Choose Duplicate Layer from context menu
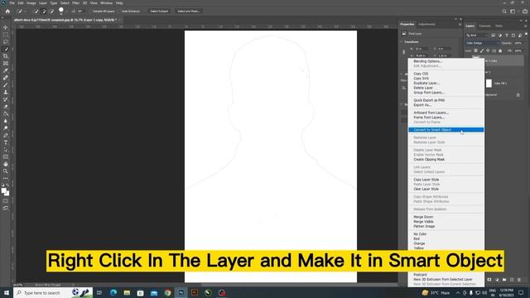Viewport: 530px width, 298px height. coord(426,83)
